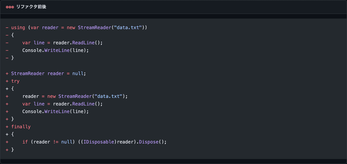Click the Dispose method call

[149, 142]
